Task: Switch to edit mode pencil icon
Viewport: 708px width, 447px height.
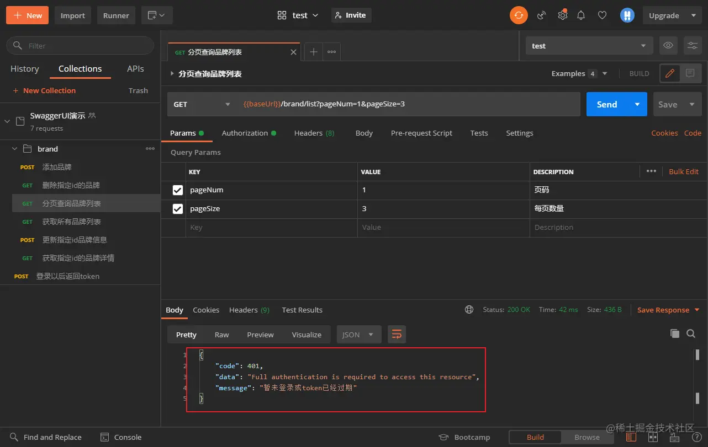Action: [670, 73]
